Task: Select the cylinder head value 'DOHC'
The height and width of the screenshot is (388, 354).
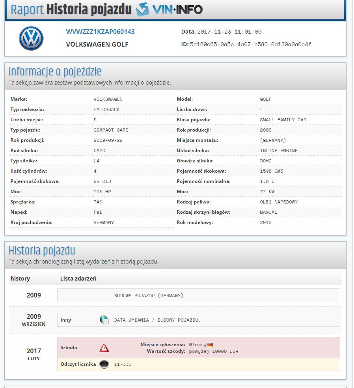Action: 266,161
